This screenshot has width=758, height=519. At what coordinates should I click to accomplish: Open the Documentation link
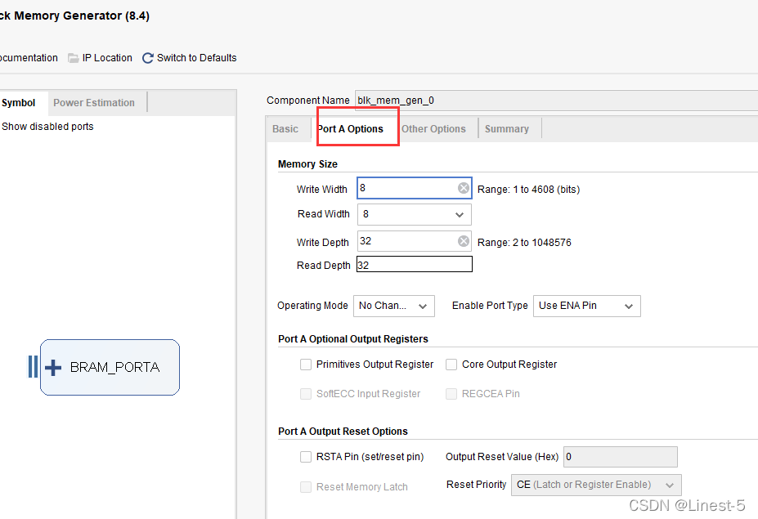point(29,58)
